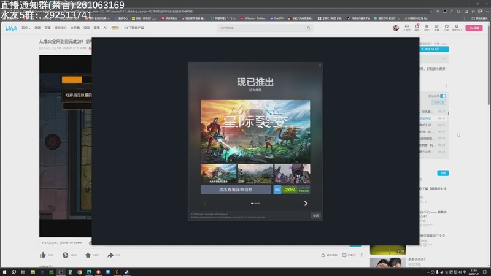Give a coin with the coin icon
Screen dimensions: 491x276
(65, 255)
